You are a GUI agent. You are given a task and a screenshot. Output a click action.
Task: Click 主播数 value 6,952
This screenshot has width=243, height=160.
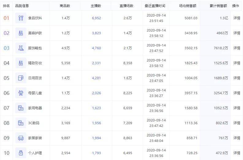click(96, 18)
